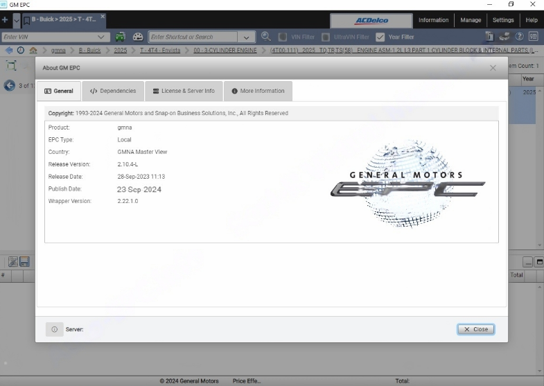Expand the tab list chevron
This screenshot has height=386, width=544.
click(17, 20)
